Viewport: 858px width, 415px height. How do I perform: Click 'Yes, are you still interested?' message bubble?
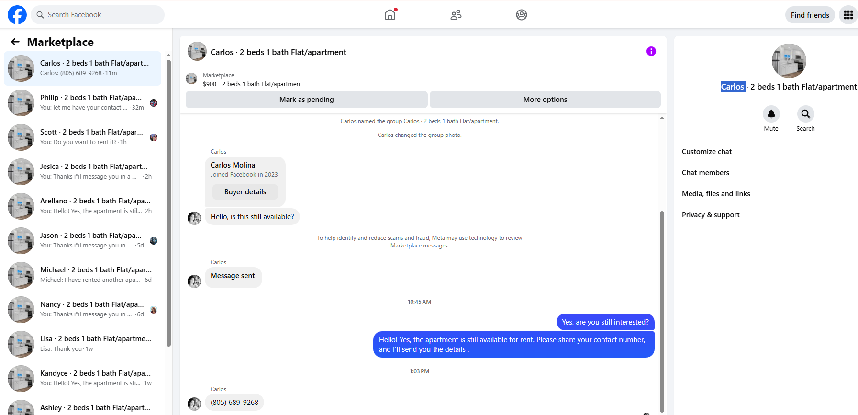coord(605,322)
